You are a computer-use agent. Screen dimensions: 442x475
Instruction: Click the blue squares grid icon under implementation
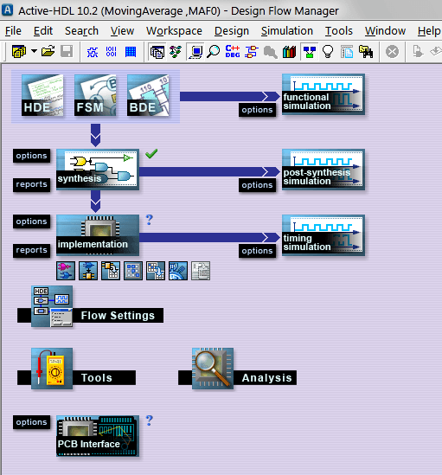click(x=133, y=271)
